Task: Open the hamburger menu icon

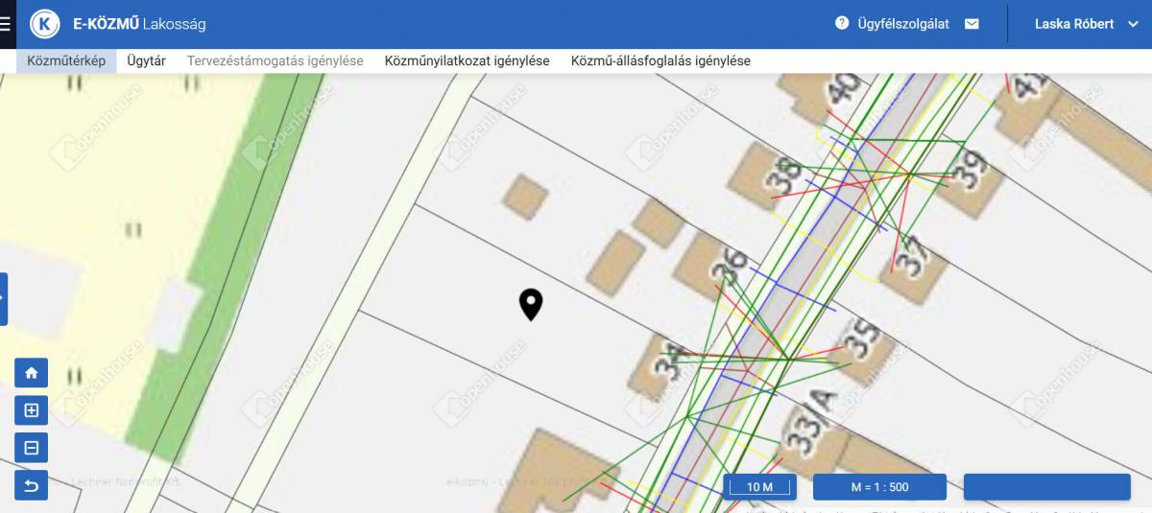Action: 5,24
